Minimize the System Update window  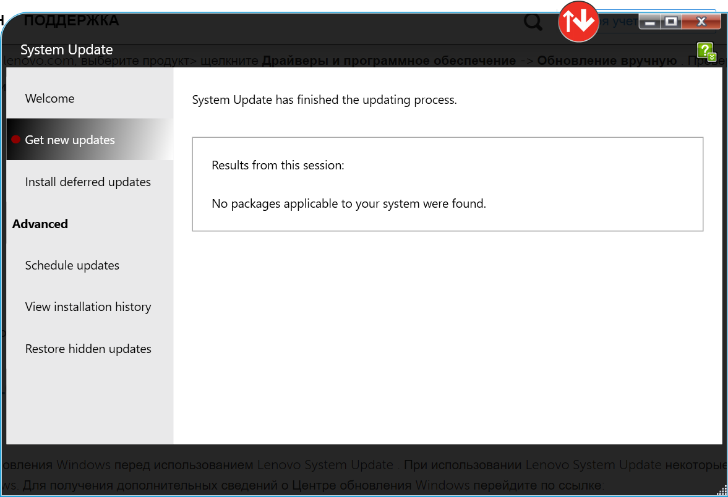coord(649,22)
